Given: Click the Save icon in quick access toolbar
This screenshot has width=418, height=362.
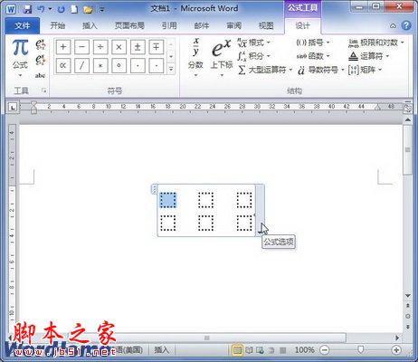Looking at the screenshot, I should [27, 9].
